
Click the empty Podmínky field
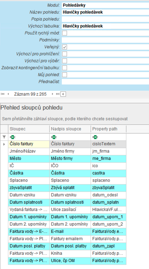click(x=105, y=40)
